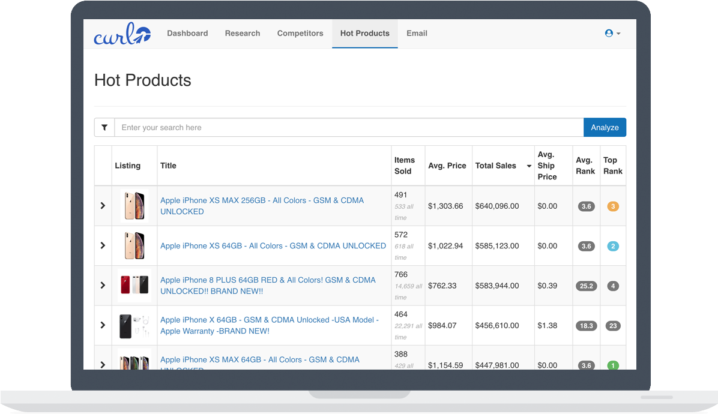The height and width of the screenshot is (414, 718).
Task: Switch to the Dashboard tab
Action: click(x=187, y=33)
